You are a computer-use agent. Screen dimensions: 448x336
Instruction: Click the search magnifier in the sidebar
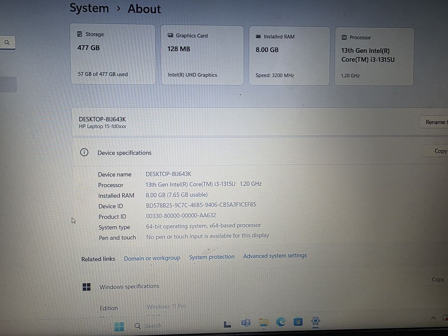click(x=7, y=43)
